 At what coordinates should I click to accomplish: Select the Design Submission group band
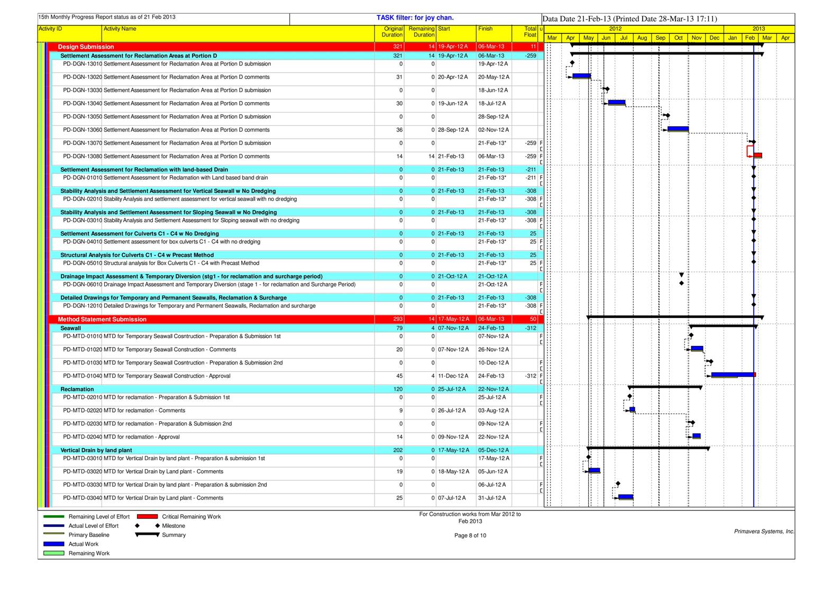tap(296, 47)
